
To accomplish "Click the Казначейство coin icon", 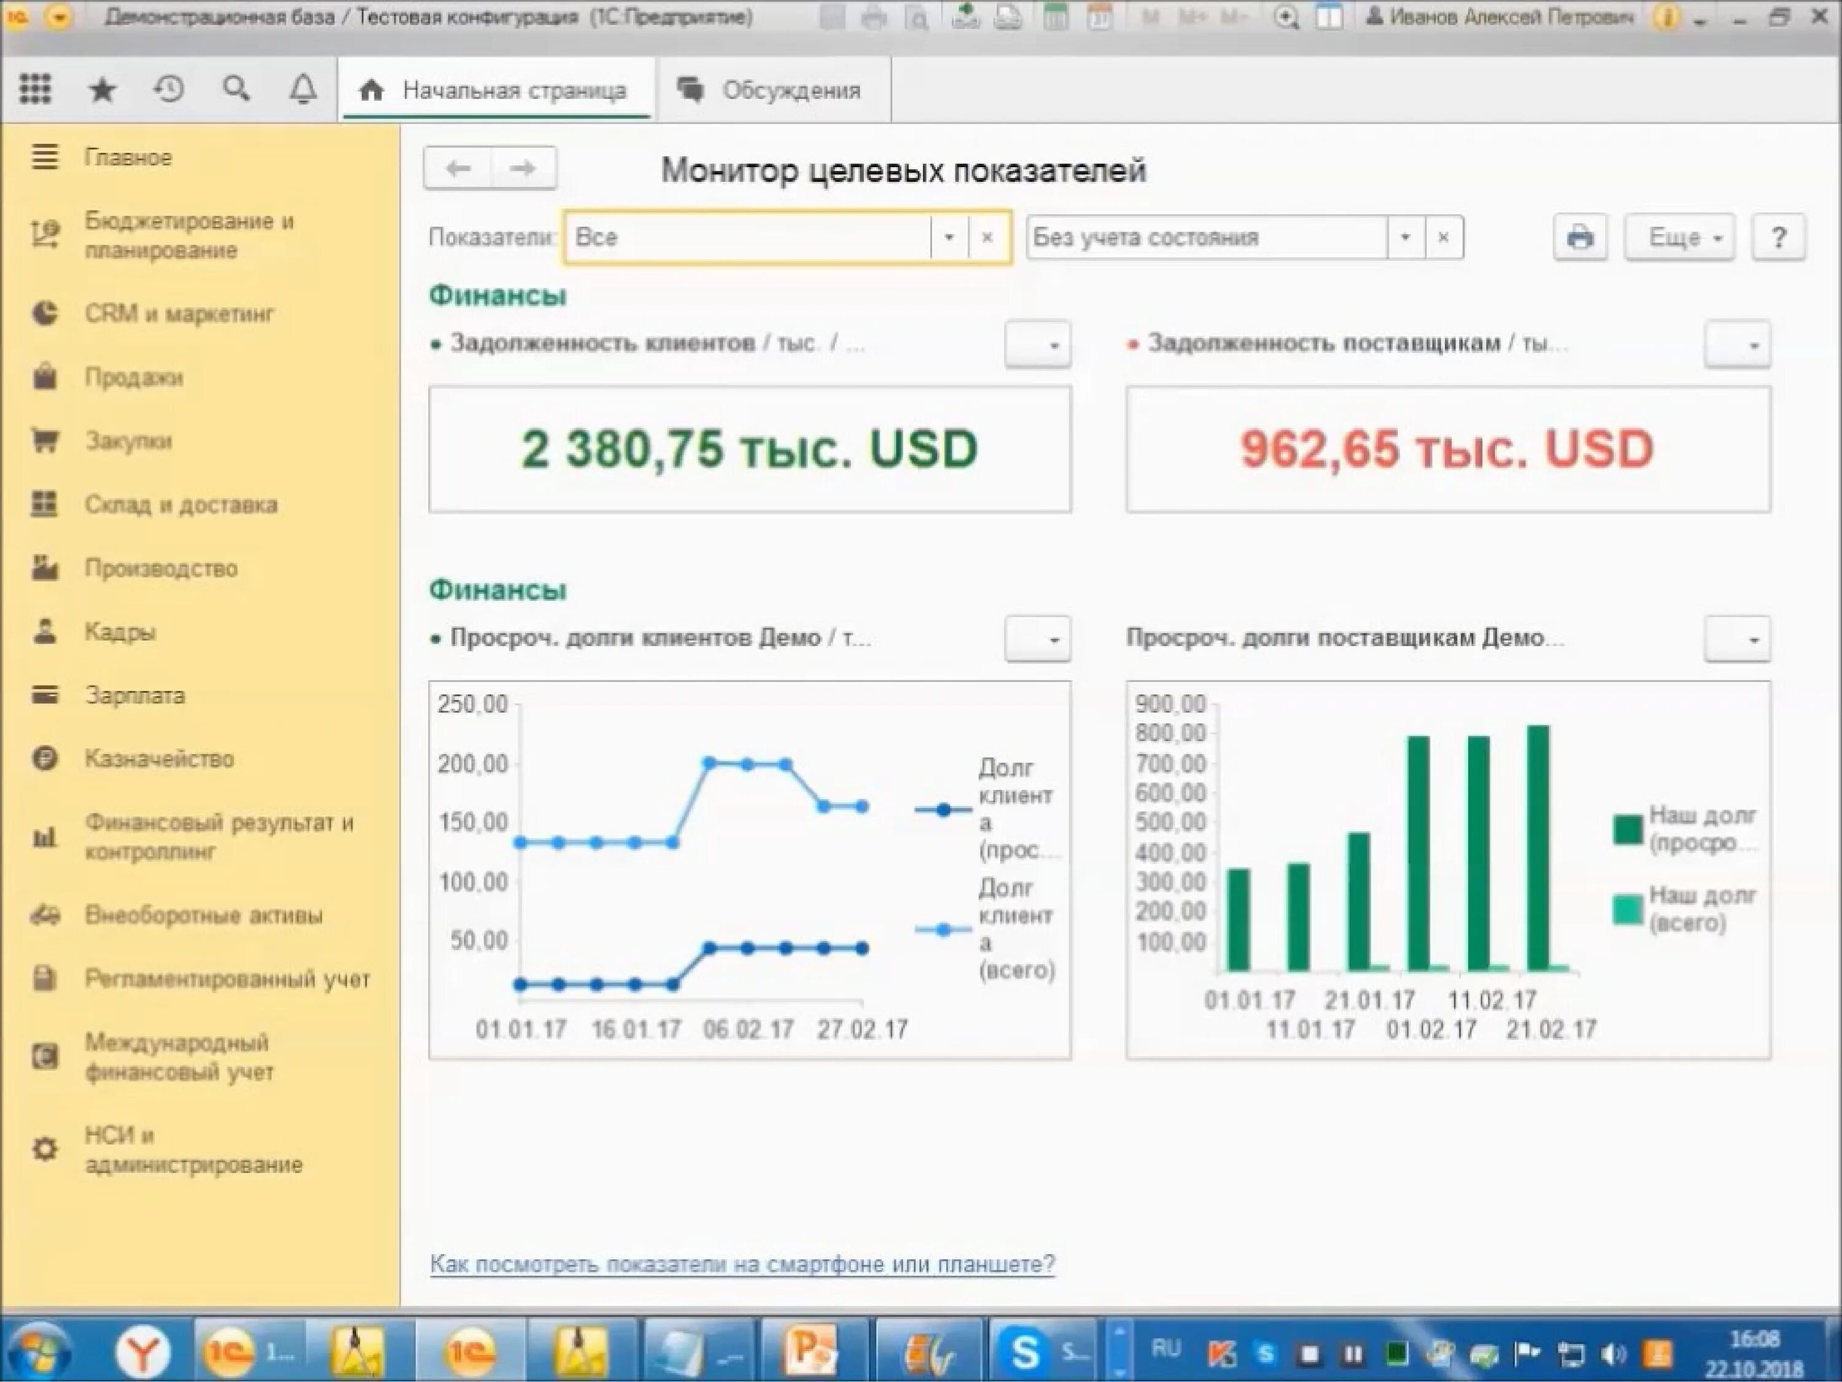I will click(x=45, y=758).
